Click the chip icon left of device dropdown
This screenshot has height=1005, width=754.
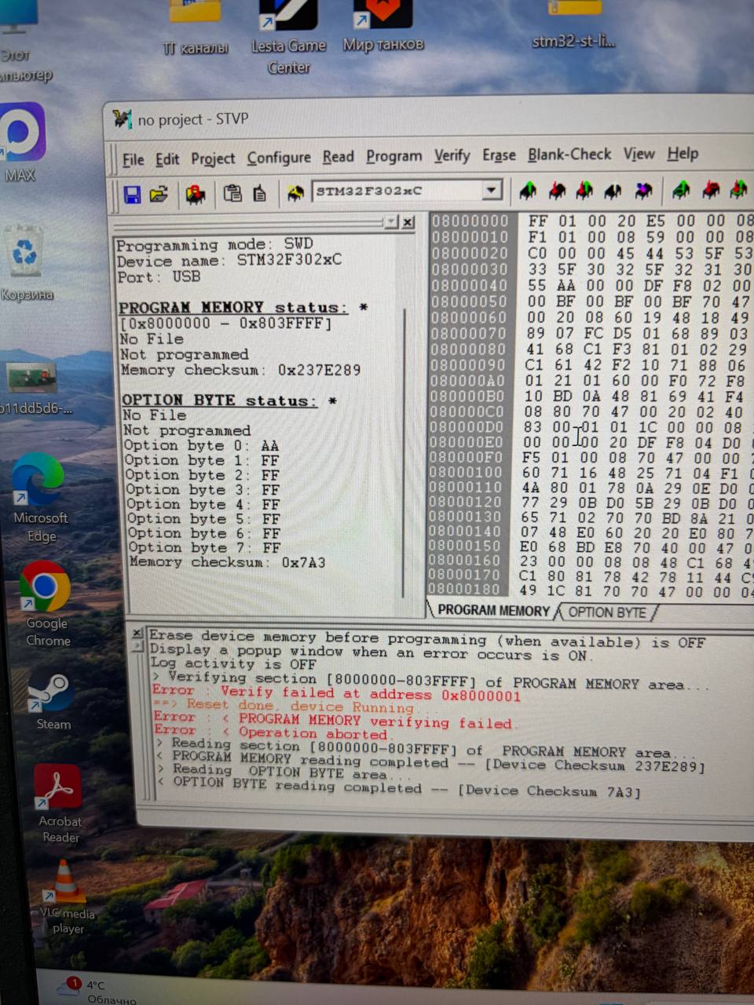(295, 193)
